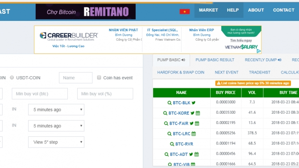Click the Min buy vol (btc) field
299x168 pixels.
tap(40, 94)
